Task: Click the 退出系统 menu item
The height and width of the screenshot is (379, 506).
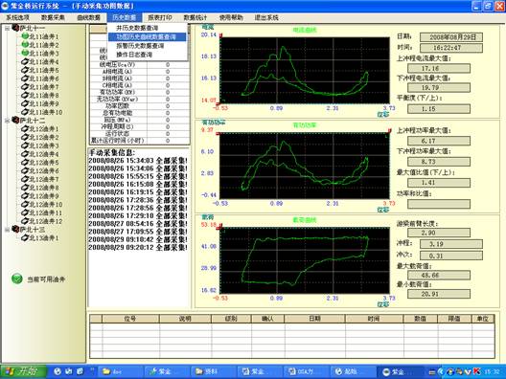Action: [266, 18]
